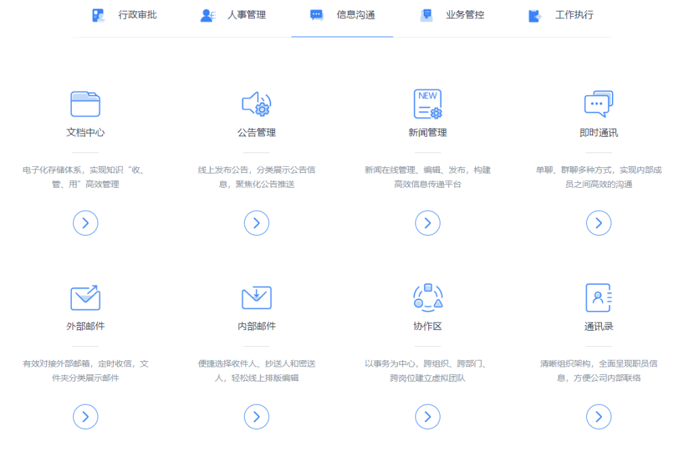Select the 公告管理 megaphone icon
The image size is (694, 452).
(256, 102)
